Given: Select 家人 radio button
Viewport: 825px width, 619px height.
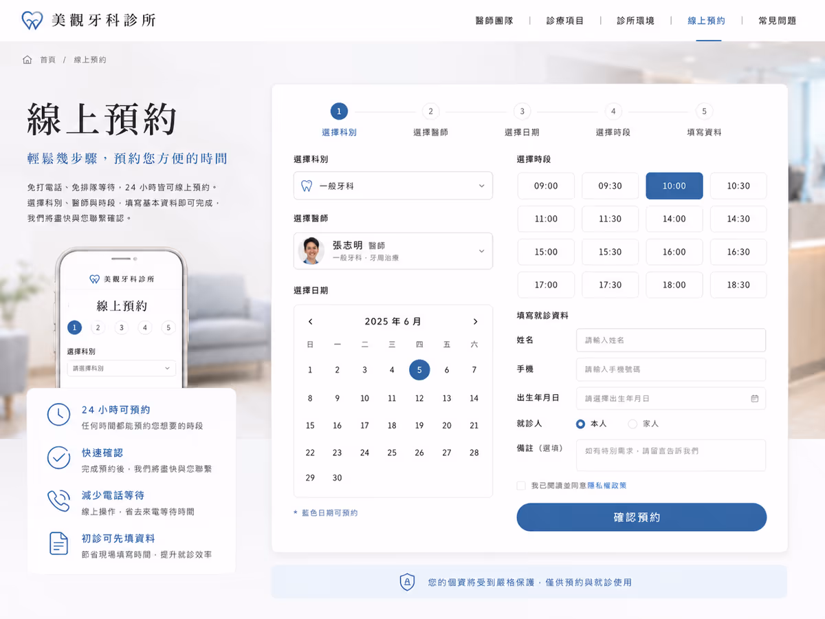Looking at the screenshot, I should tap(632, 424).
